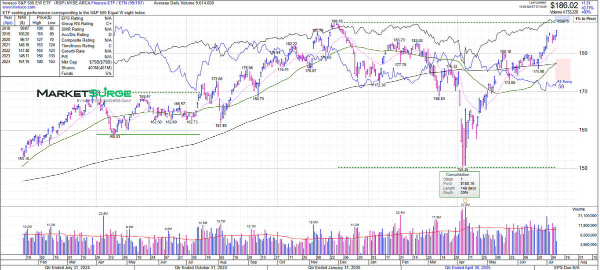The image size is (600, 270).
Task: Click the Mkt Cap $75B row
Action: [85, 62]
